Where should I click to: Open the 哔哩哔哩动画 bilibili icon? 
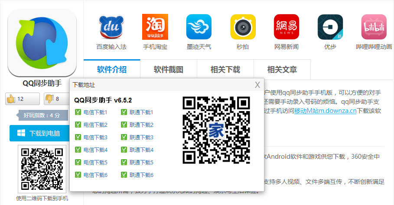374,27
